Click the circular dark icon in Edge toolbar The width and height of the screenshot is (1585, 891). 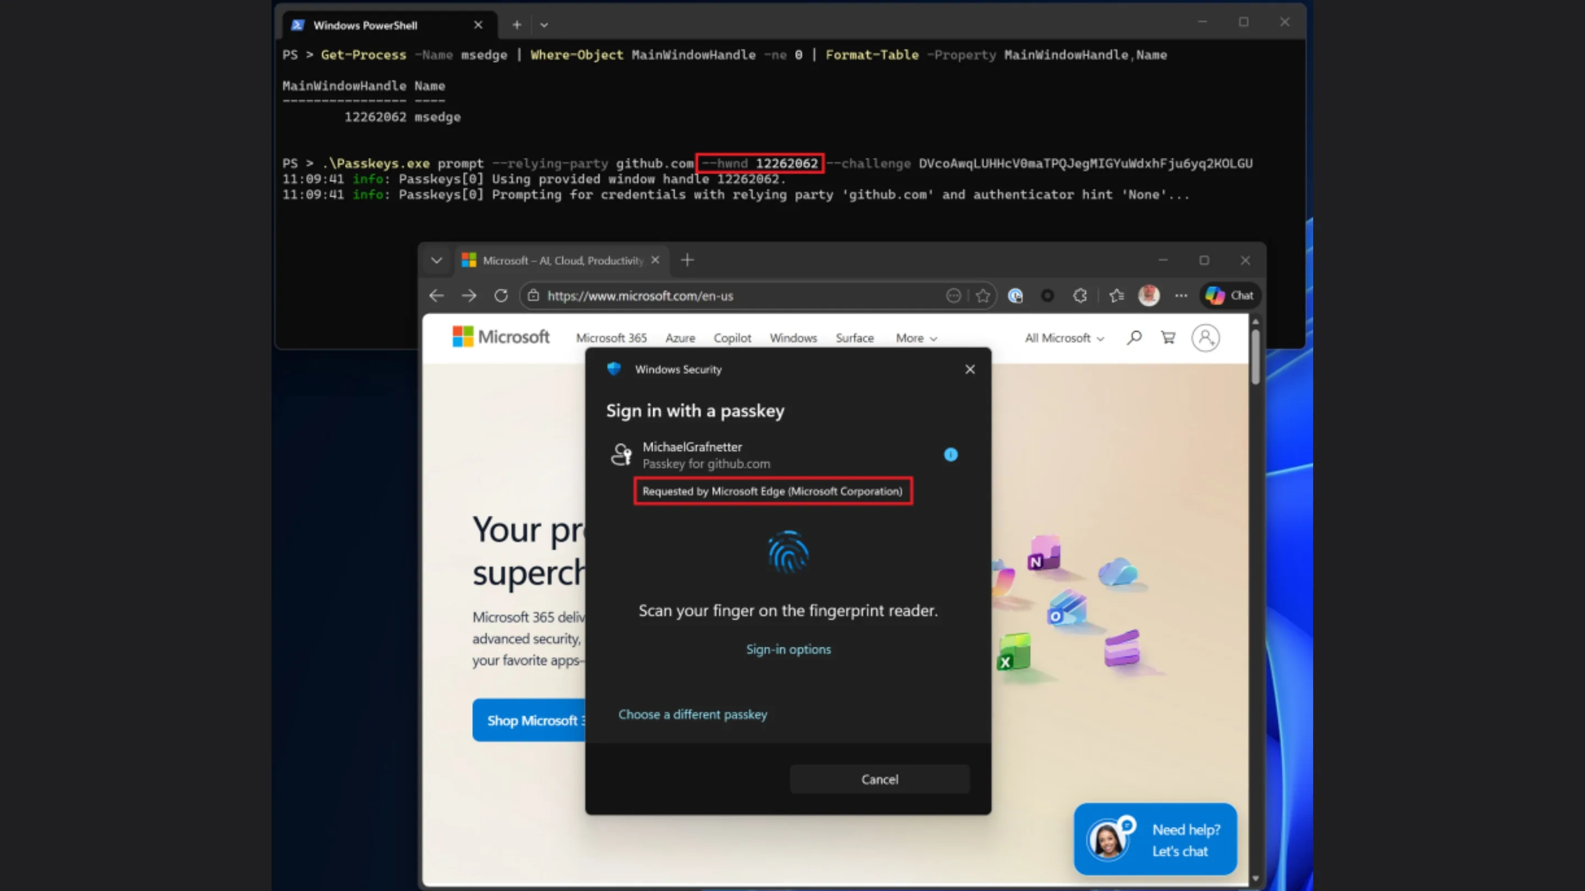click(1047, 296)
